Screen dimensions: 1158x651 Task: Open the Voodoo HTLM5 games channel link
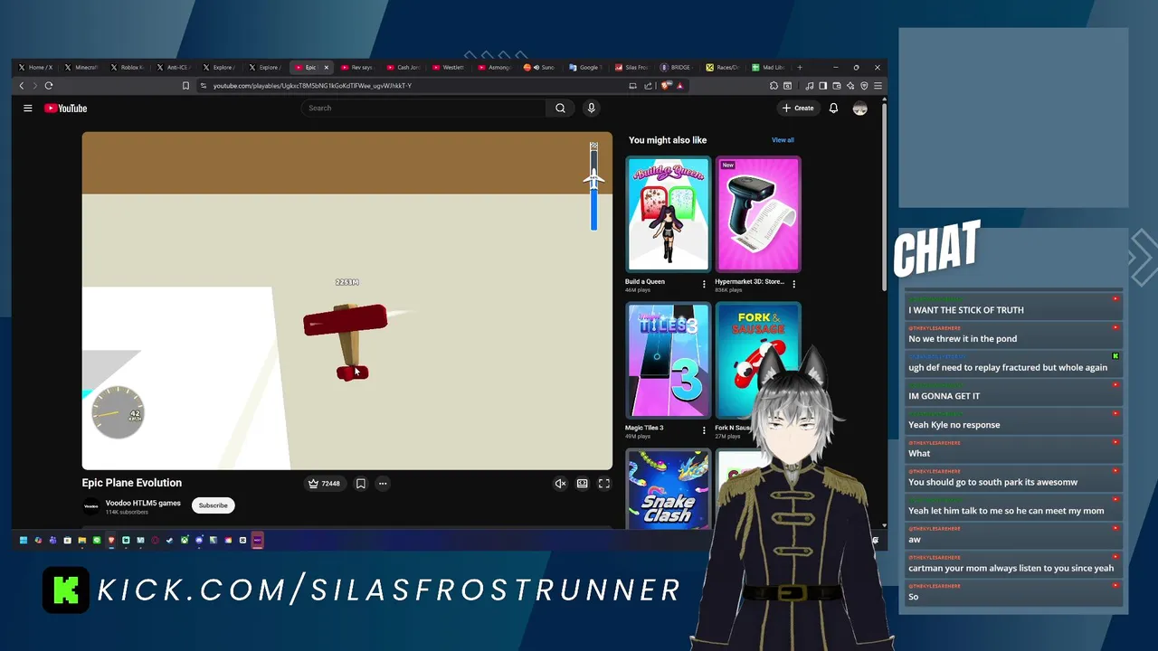click(x=143, y=504)
